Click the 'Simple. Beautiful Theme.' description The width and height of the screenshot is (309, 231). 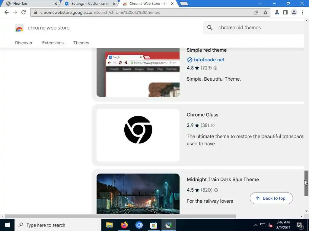(x=214, y=79)
